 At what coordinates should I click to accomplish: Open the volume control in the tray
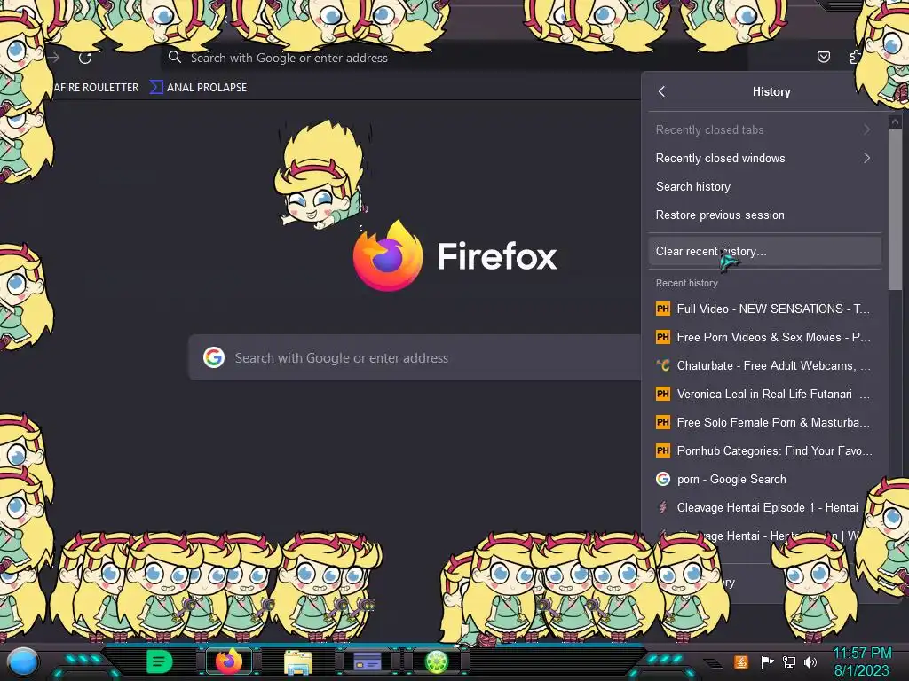coord(810,661)
